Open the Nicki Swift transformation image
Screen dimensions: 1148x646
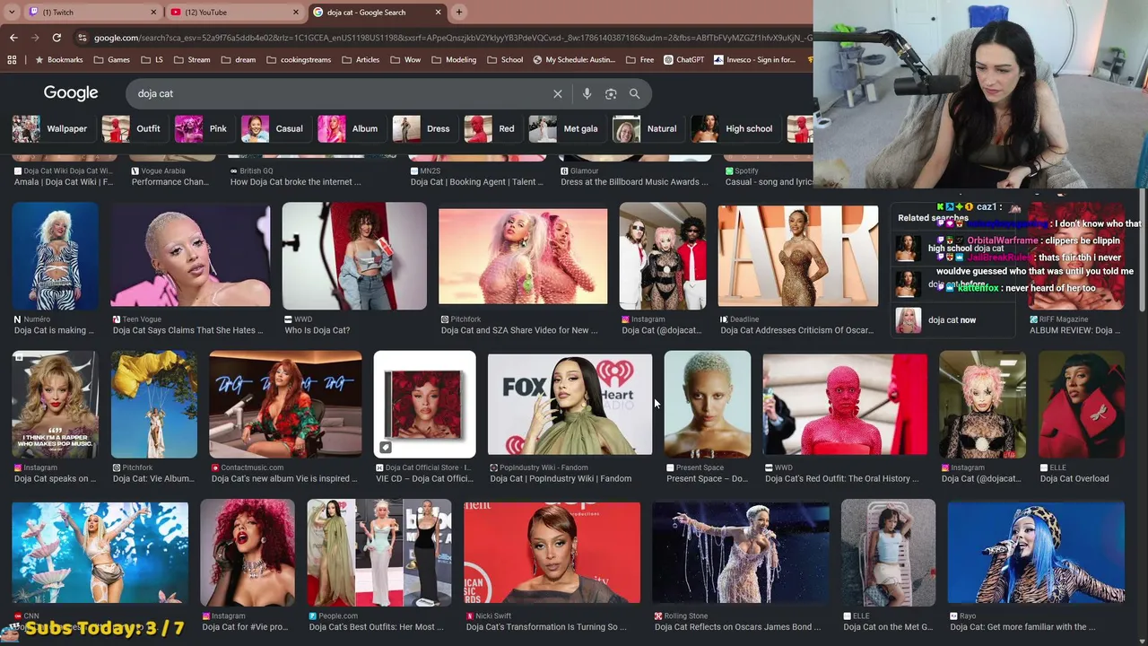coord(552,553)
